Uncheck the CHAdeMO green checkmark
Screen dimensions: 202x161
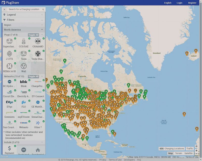click(x=43, y=38)
